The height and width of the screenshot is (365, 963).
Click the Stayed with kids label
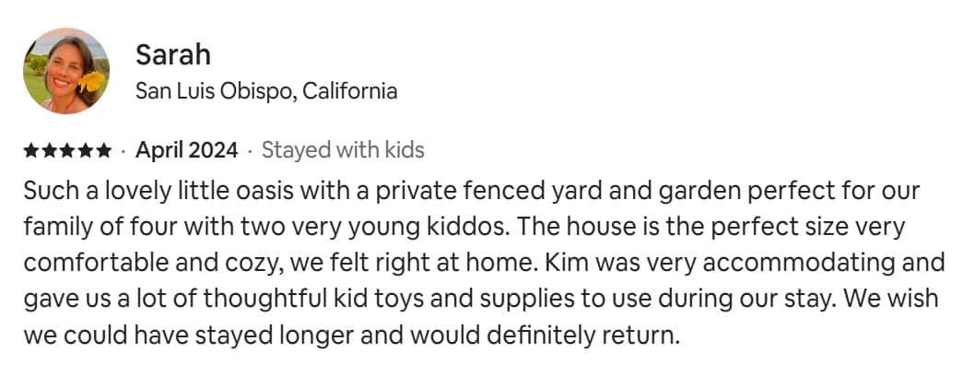344,150
